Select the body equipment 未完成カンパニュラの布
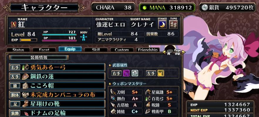The image size is (259, 117). pos(57,95)
